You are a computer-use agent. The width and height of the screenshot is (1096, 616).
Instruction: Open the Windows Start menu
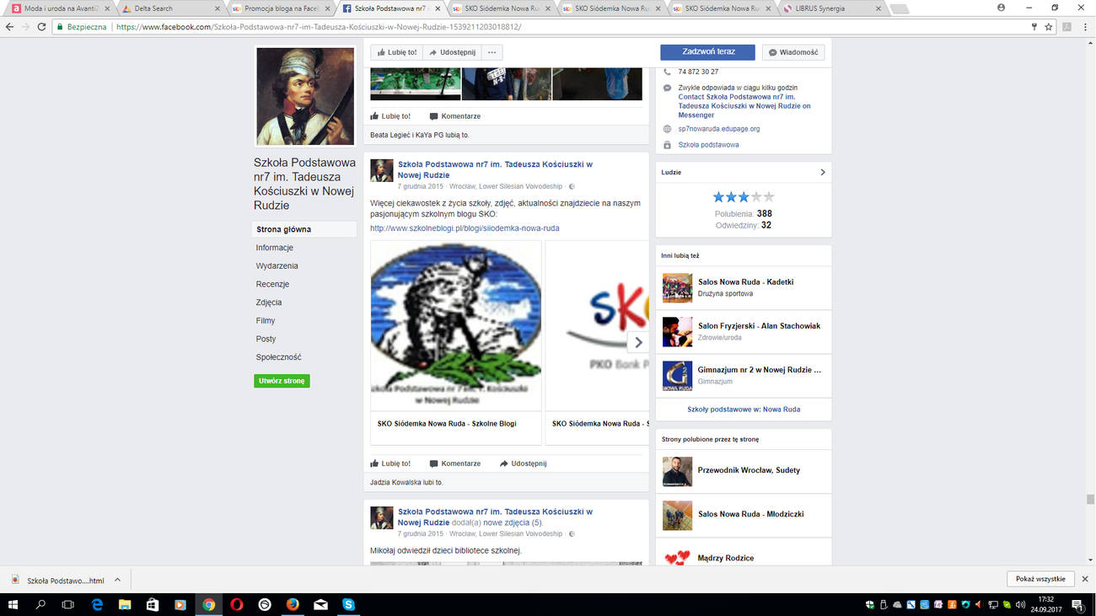click(13, 604)
